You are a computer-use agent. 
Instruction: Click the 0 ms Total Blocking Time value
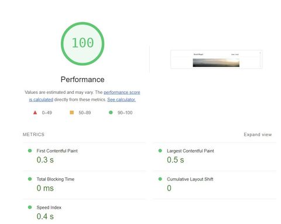[45, 188]
